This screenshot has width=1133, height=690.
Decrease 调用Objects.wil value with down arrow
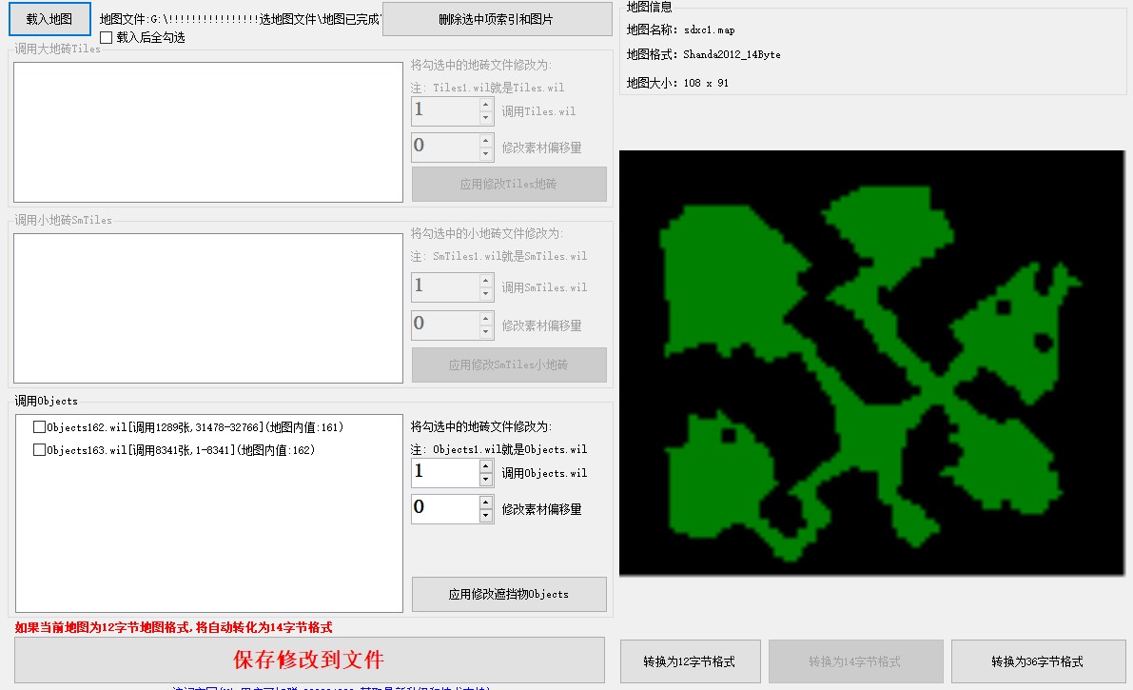(486, 480)
